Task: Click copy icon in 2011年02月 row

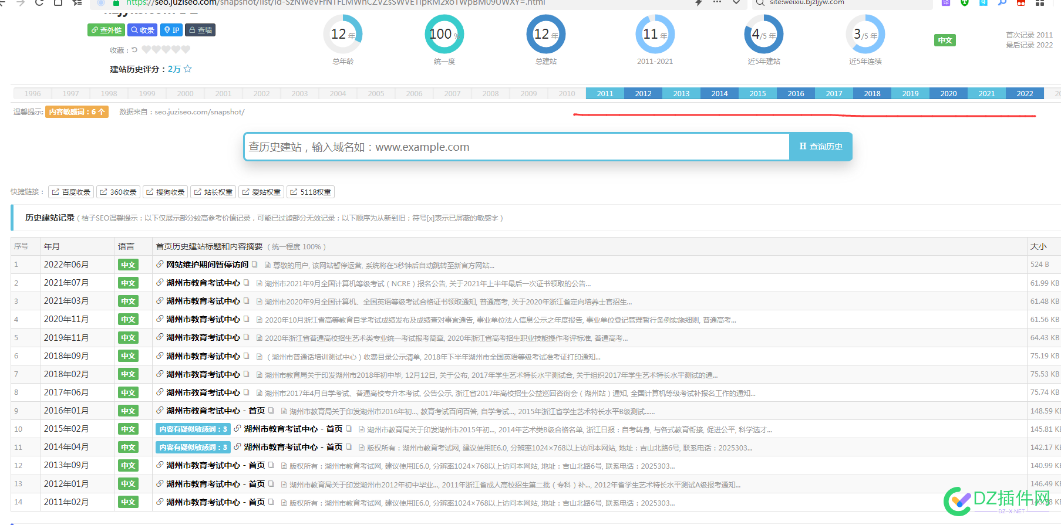Action: pos(271,502)
